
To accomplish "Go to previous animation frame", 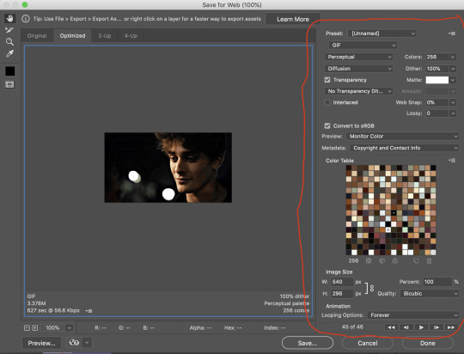I will click(406, 327).
